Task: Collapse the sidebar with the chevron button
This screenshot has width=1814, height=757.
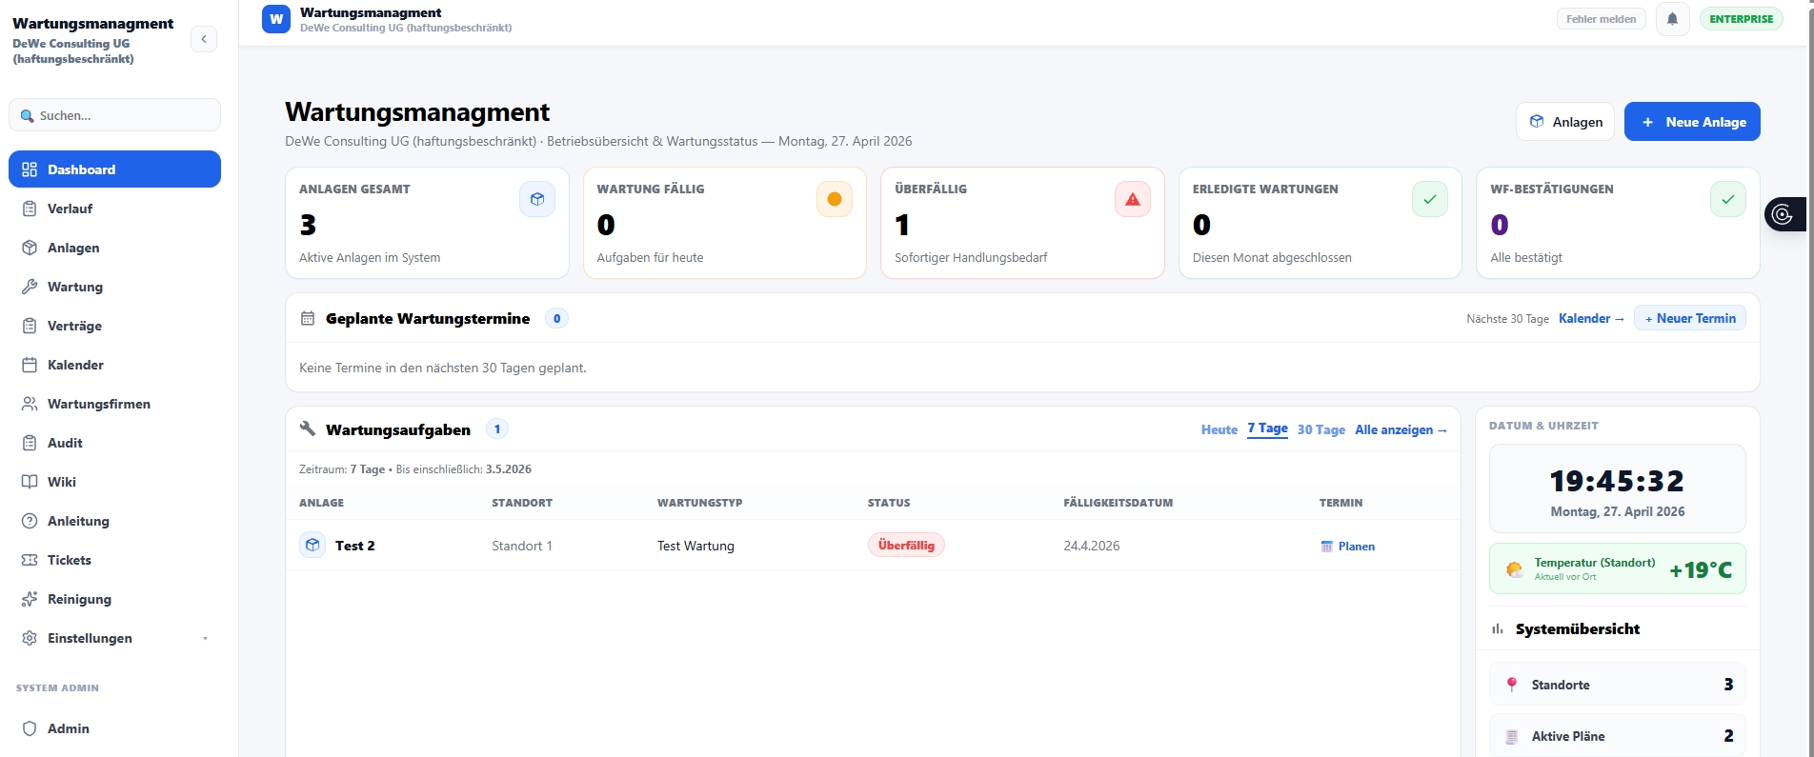Action: [x=204, y=39]
